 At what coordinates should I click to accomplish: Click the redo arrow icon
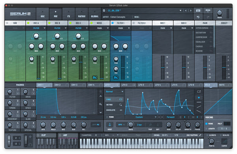coord(208,17)
